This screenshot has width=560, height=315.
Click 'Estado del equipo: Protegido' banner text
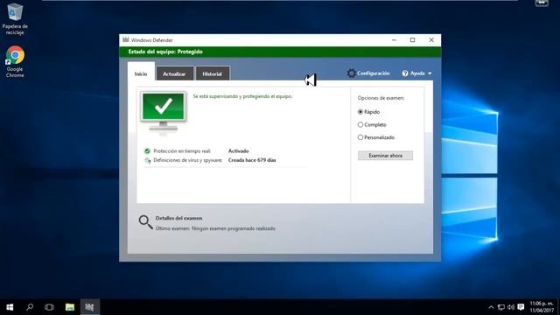(165, 52)
